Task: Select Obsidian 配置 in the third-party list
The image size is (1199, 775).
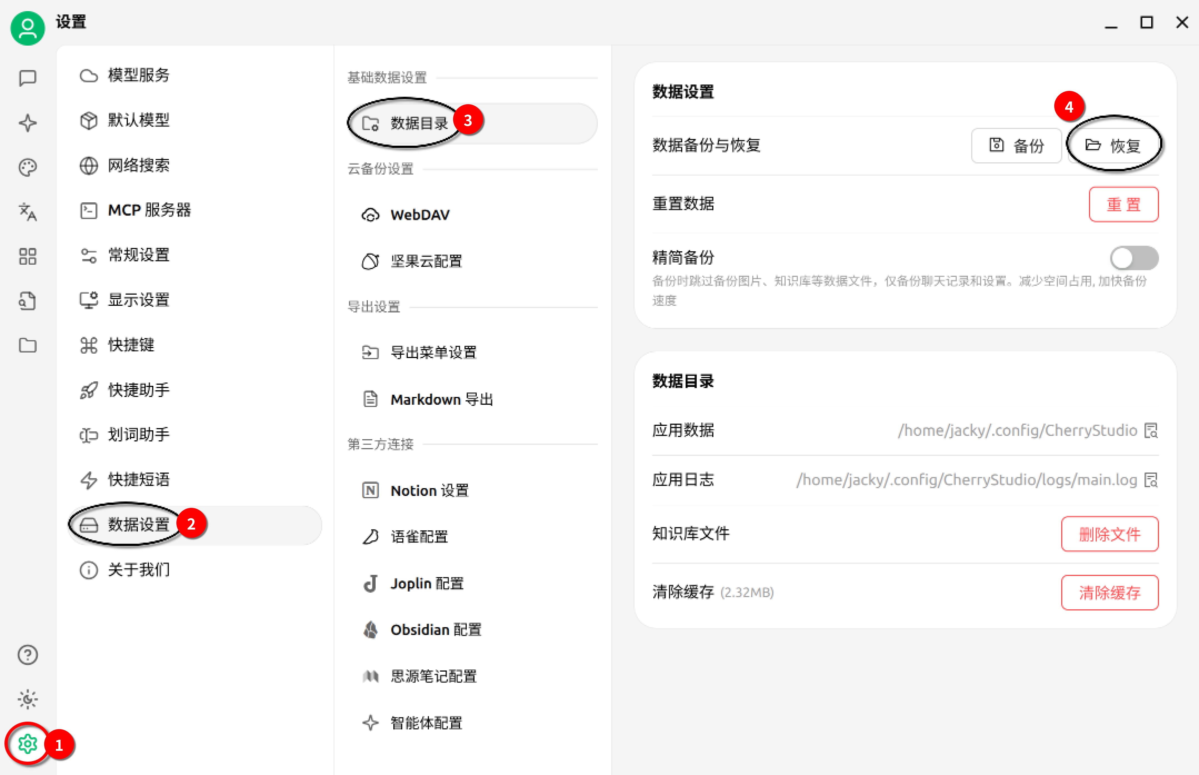Action: pyautogui.click(x=436, y=630)
